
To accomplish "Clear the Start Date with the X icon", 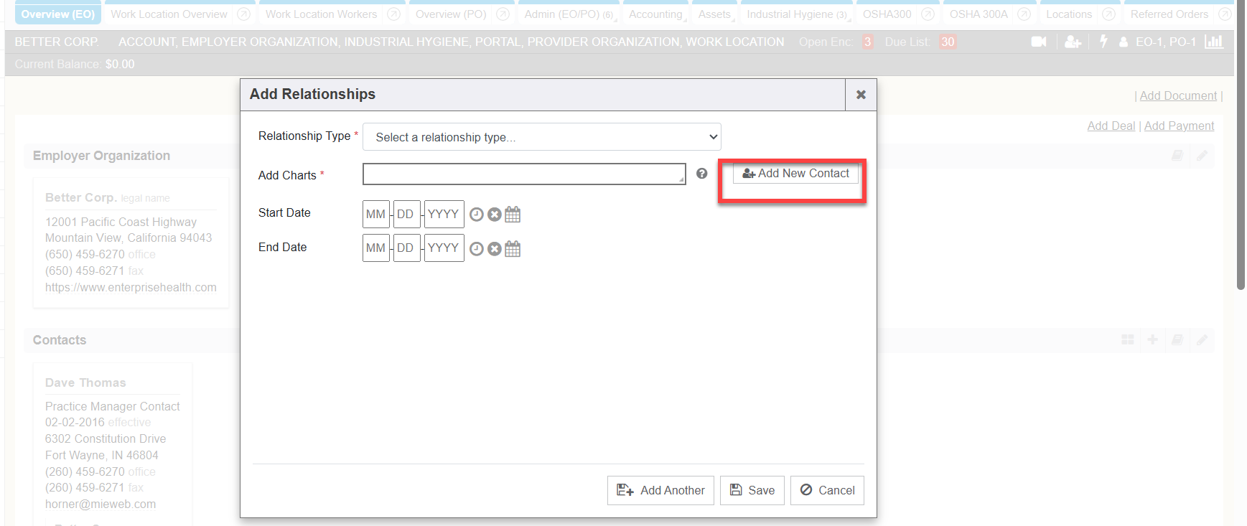I will click(x=494, y=215).
